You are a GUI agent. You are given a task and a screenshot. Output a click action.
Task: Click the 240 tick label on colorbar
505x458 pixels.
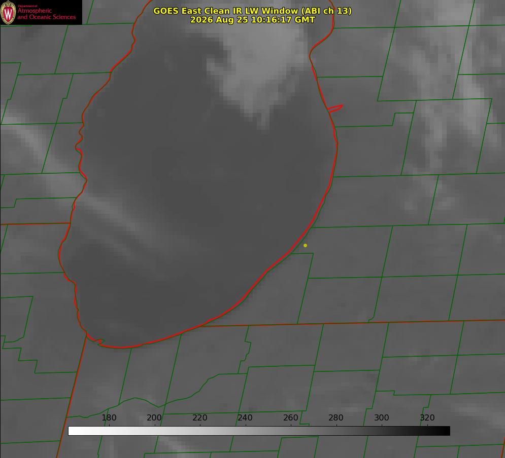(245, 417)
